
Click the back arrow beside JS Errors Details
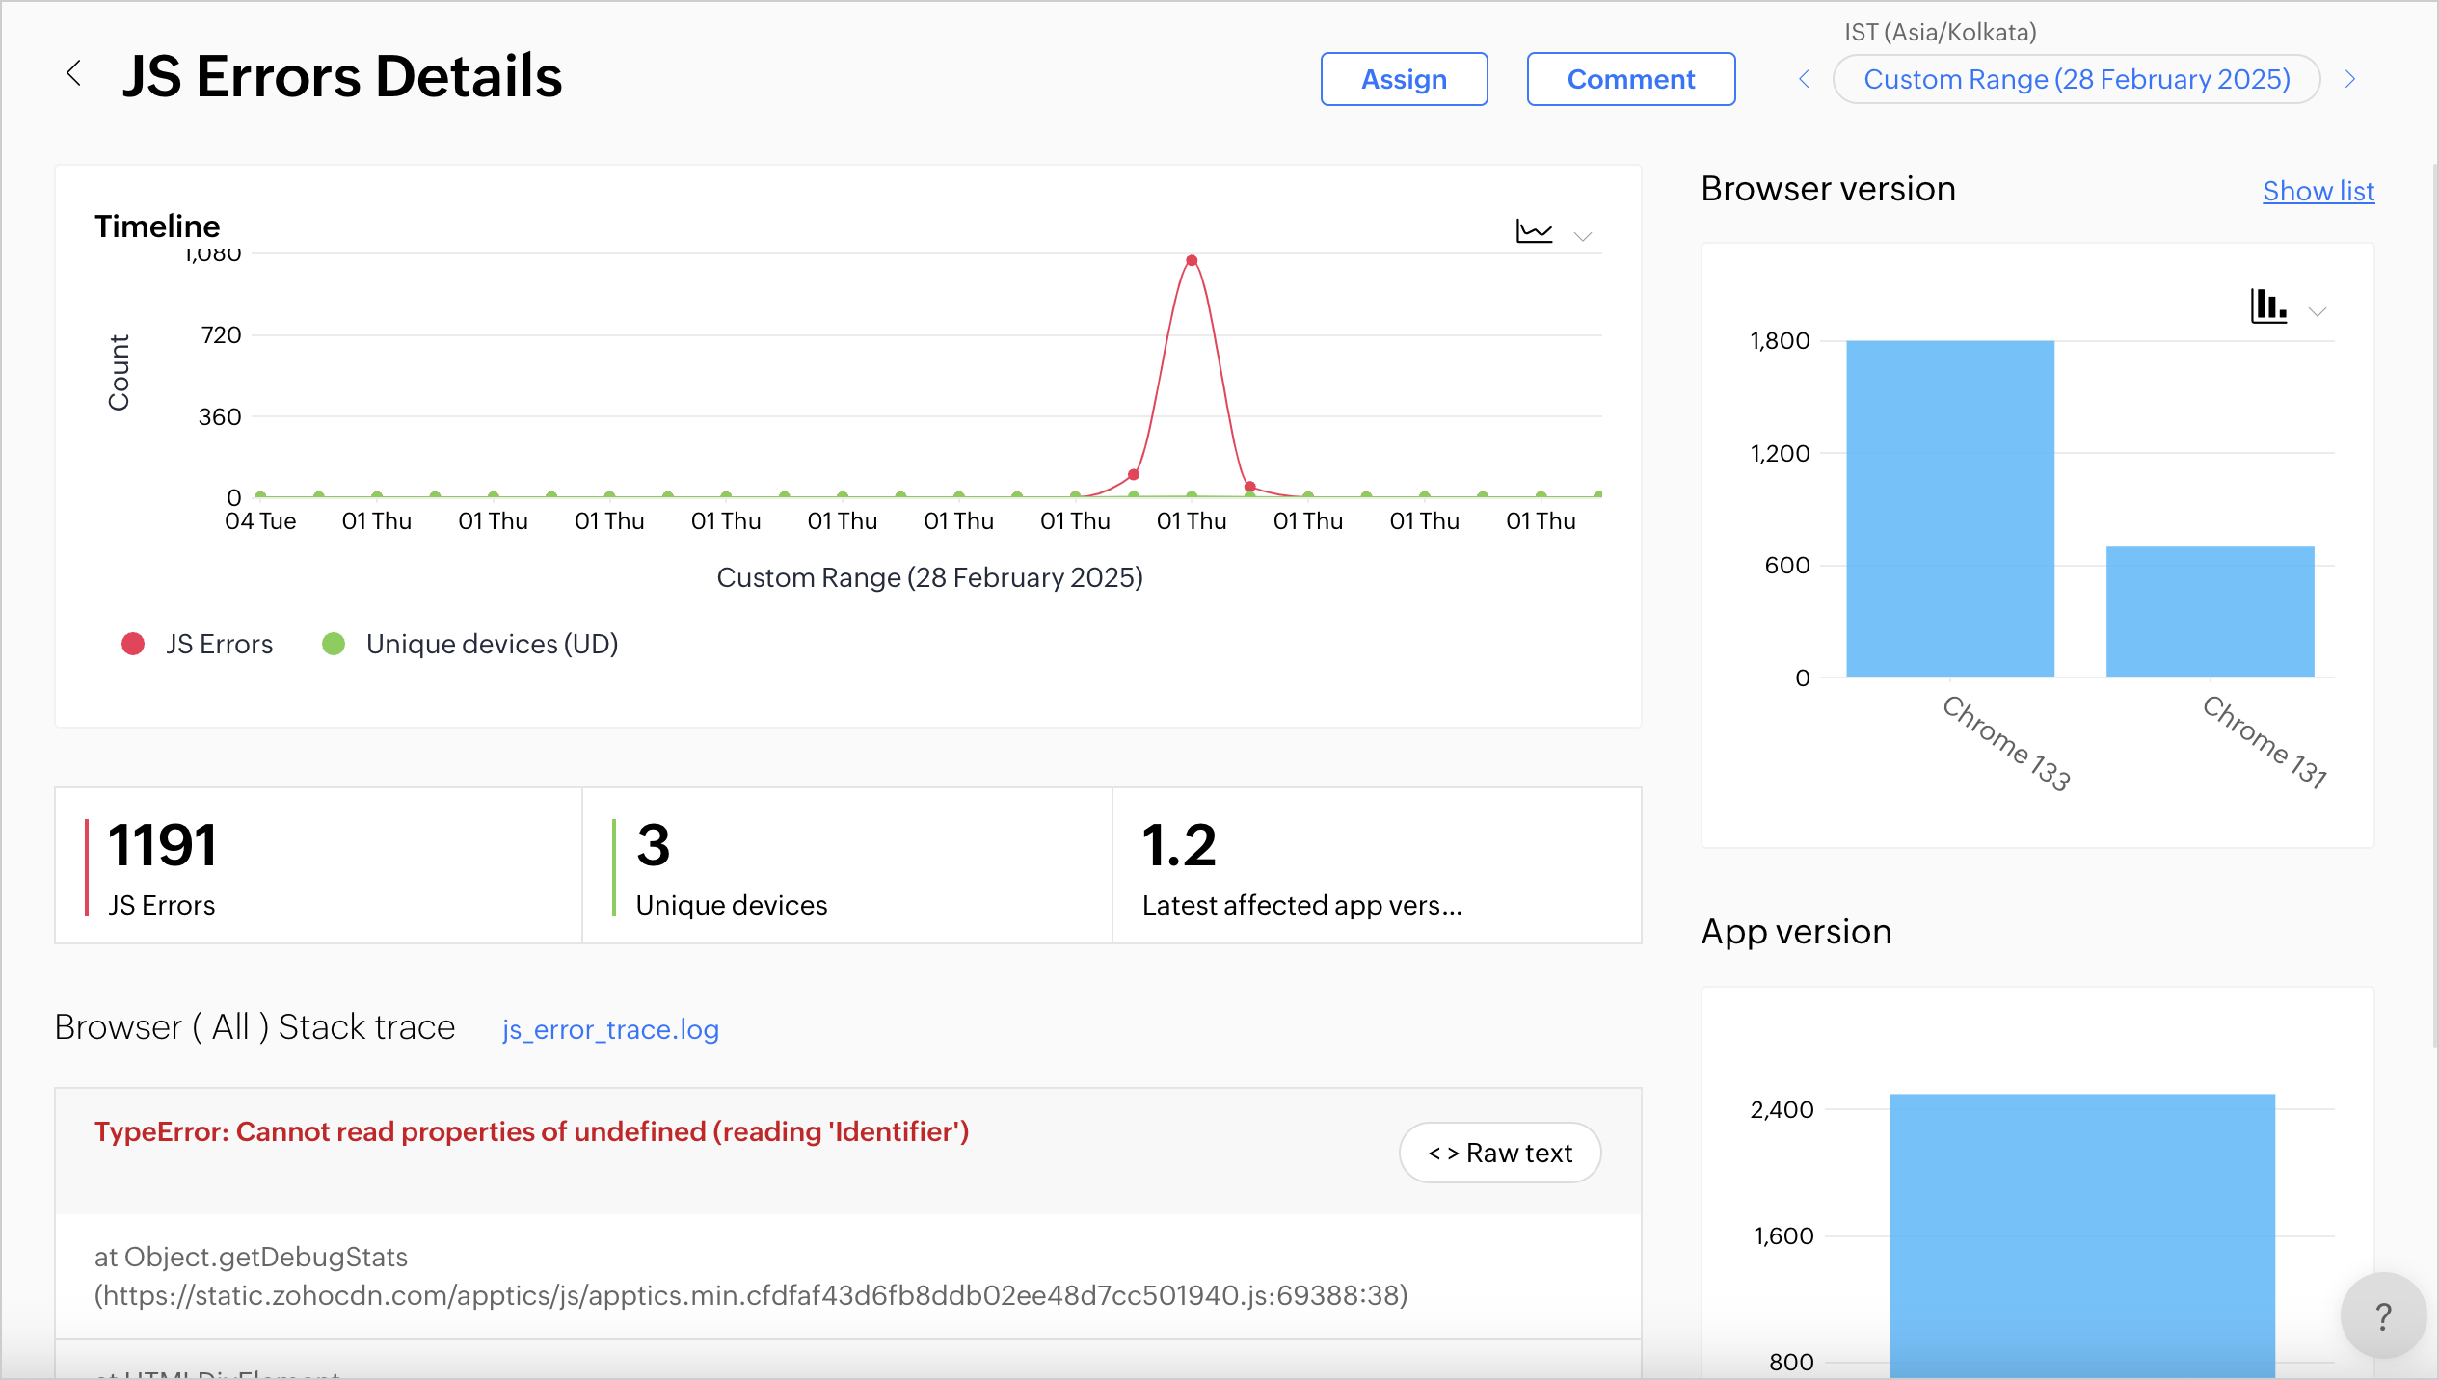73,73
